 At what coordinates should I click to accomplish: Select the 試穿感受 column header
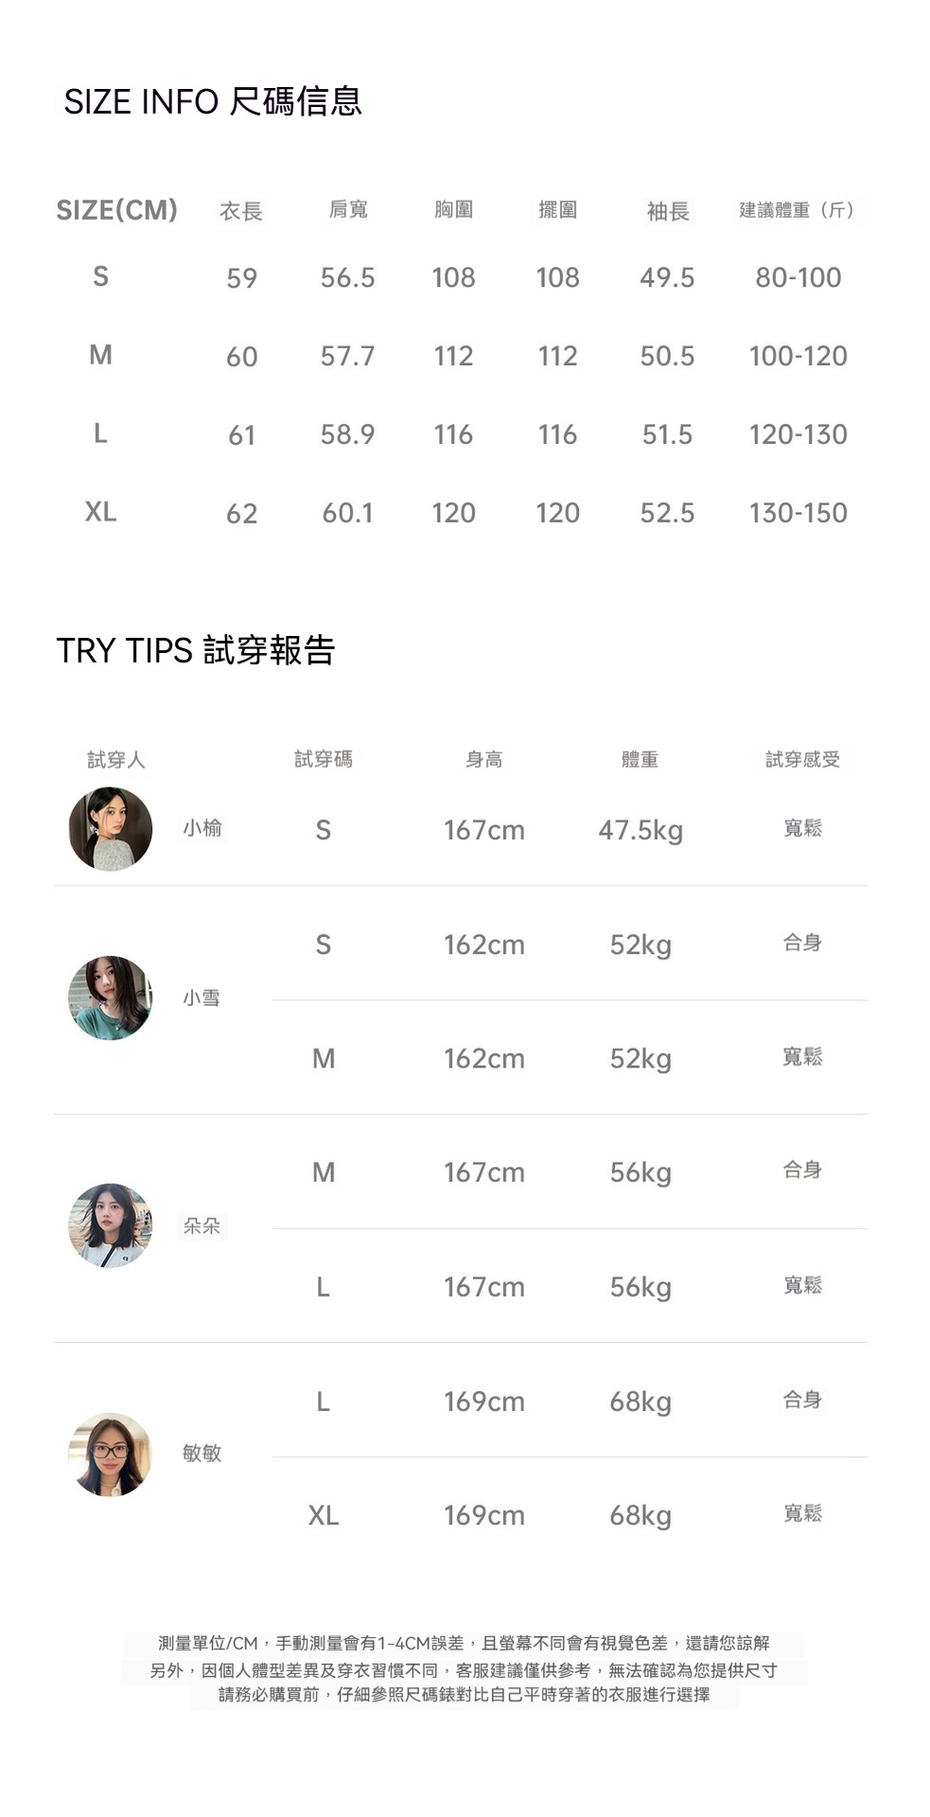802,759
